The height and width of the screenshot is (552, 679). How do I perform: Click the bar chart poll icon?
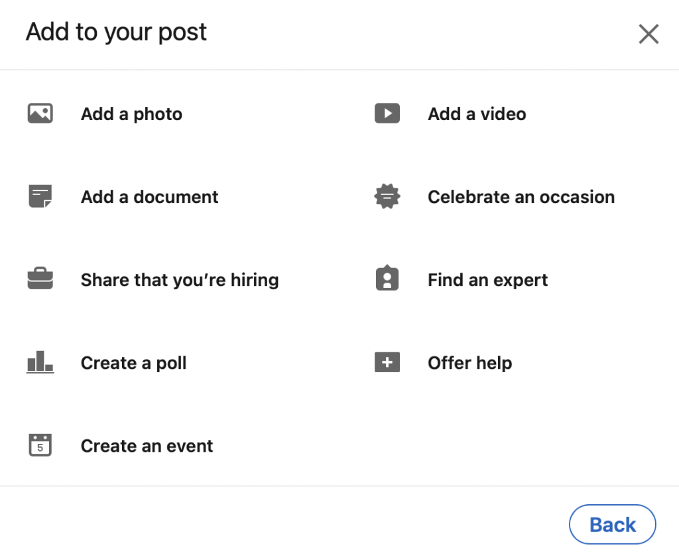40,362
